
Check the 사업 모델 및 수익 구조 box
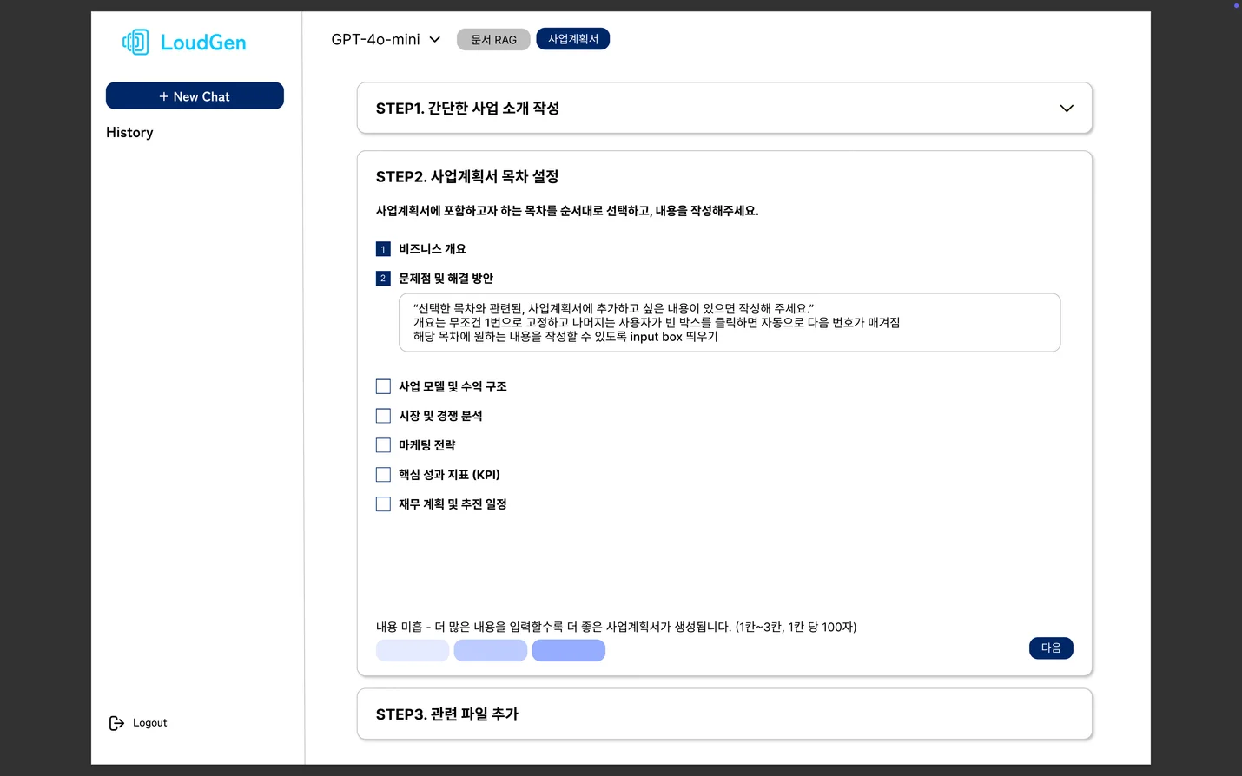tap(383, 386)
